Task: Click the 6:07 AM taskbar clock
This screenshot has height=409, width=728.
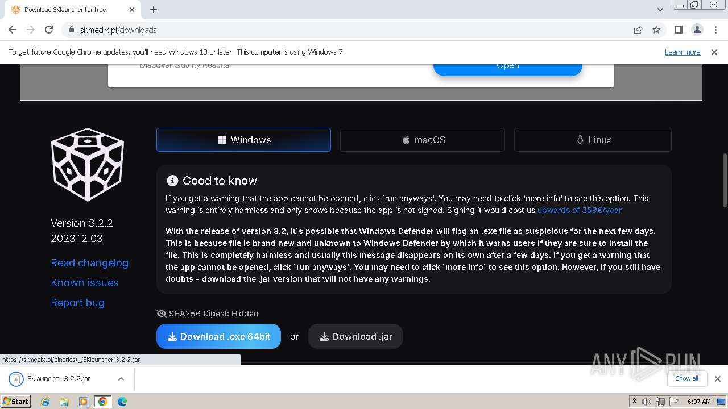Action: point(699,402)
